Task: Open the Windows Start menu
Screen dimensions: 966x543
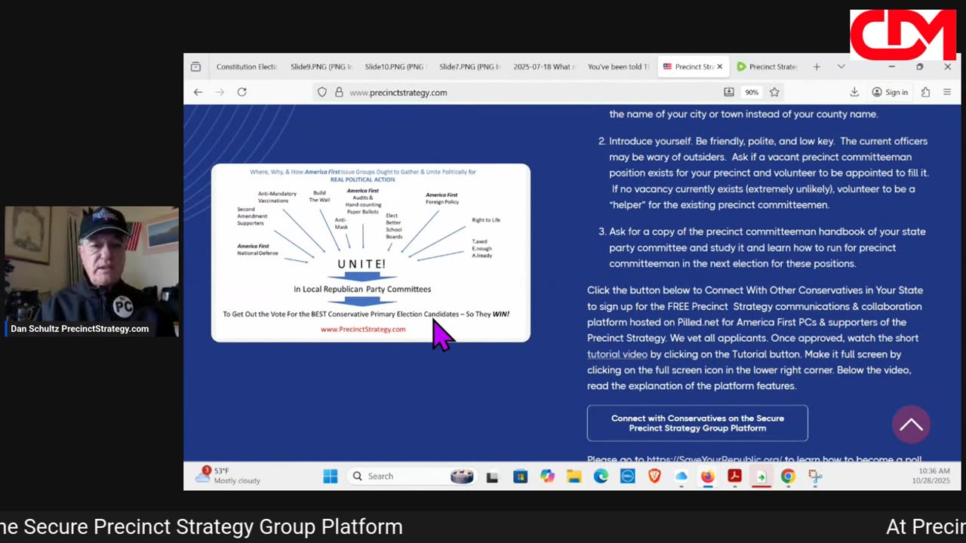Action: (x=330, y=476)
